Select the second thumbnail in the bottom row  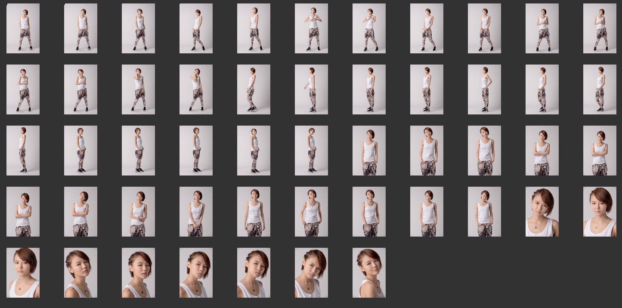(x=80, y=273)
